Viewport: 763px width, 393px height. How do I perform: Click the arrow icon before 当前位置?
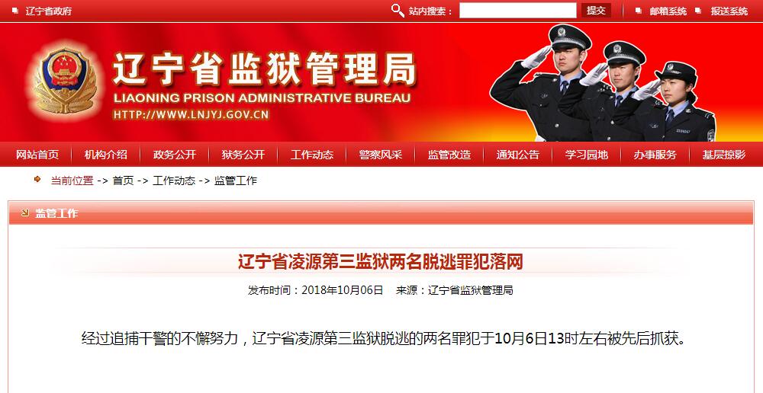point(37,180)
